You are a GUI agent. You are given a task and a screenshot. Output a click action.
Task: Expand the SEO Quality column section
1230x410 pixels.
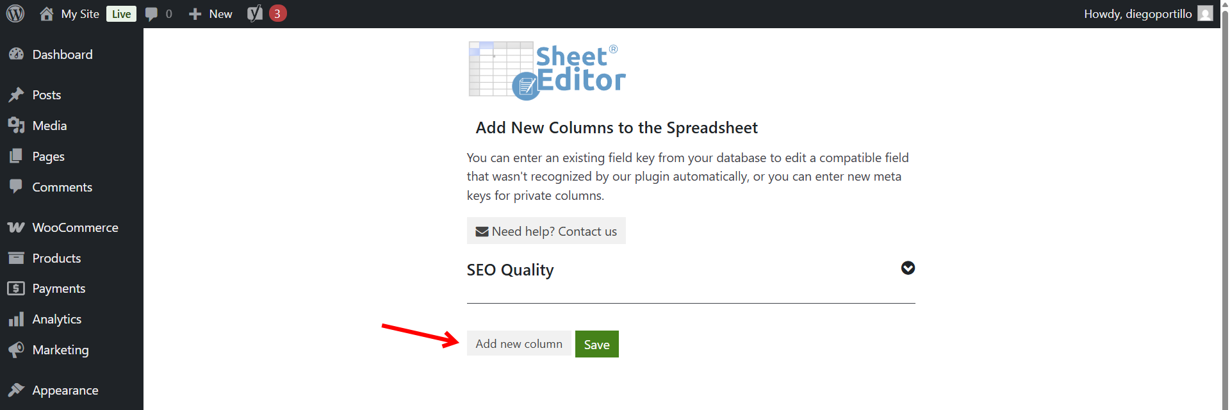(908, 268)
